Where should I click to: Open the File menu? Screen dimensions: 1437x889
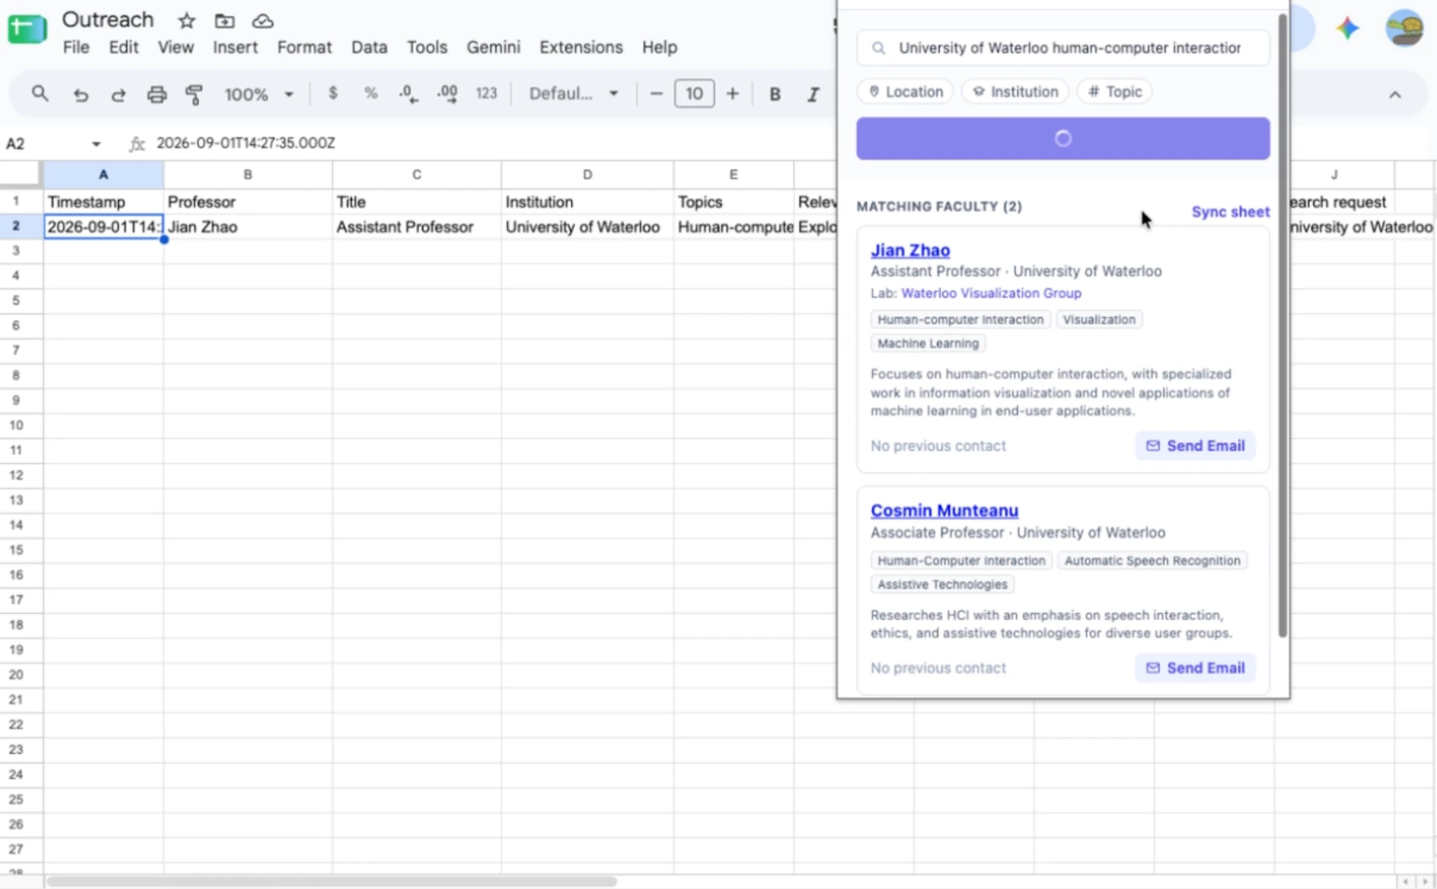[76, 47]
